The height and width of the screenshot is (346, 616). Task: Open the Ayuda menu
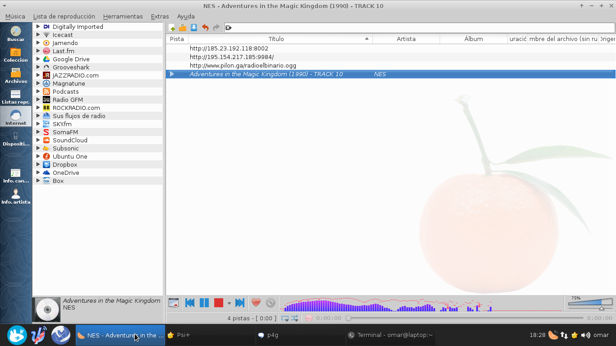click(186, 16)
